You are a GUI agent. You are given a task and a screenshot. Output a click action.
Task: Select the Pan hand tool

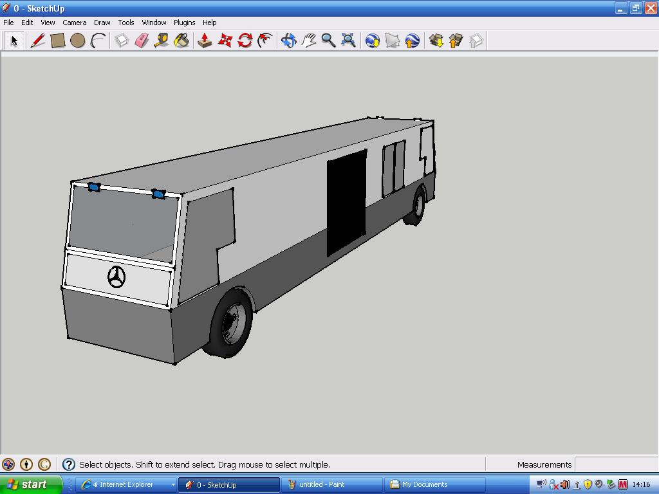click(x=309, y=41)
